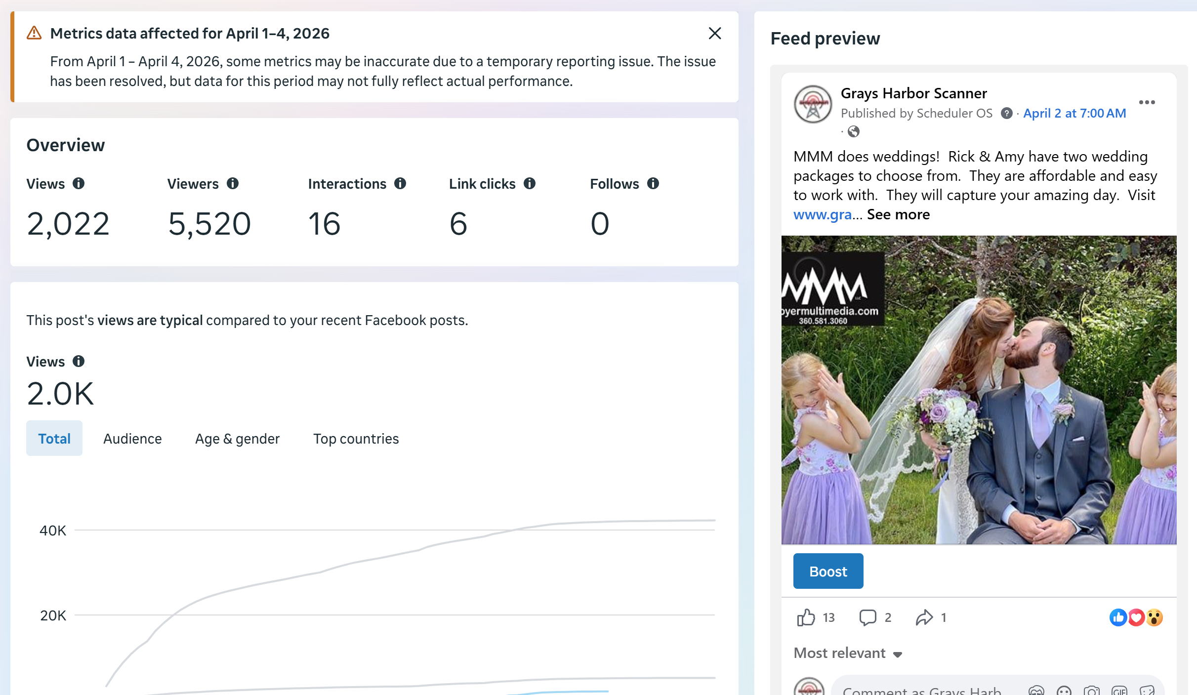Open the April 2 at 7:00 AM link
This screenshot has width=1197, height=695.
[1074, 114]
